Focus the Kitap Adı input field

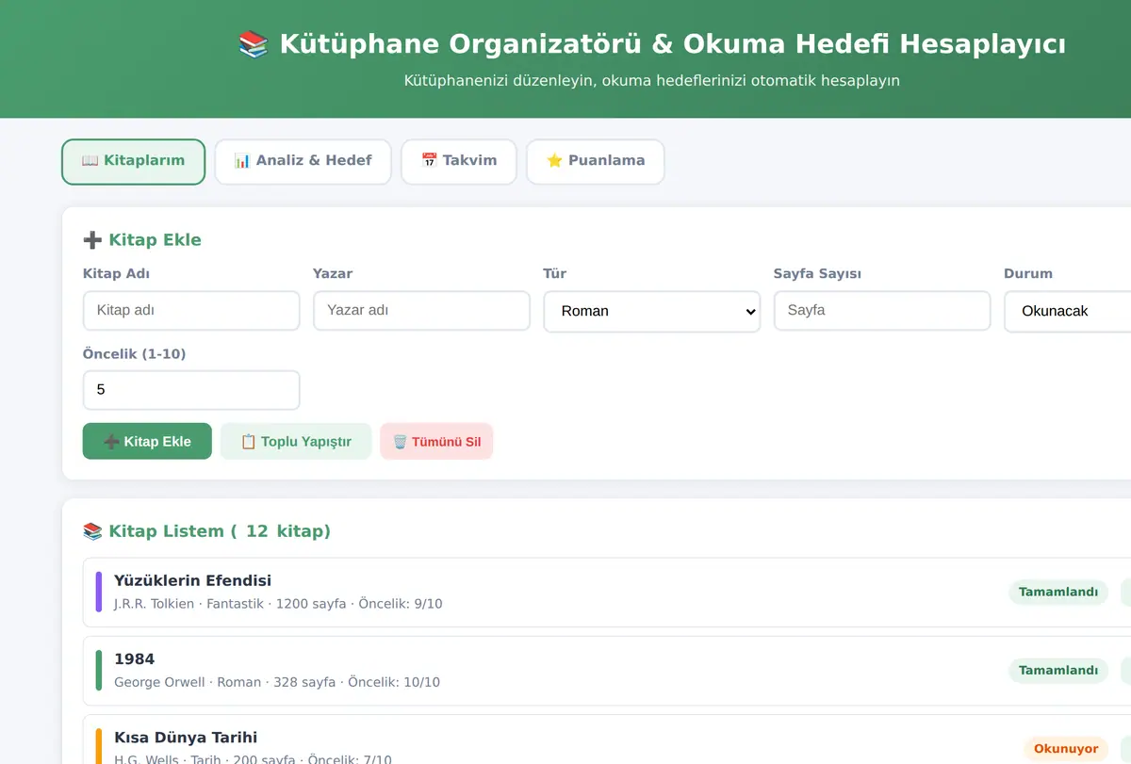point(191,310)
